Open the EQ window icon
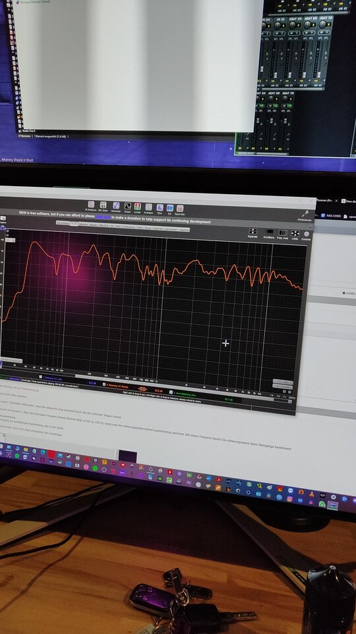Viewport: 356px width, 634px height. pos(170,209)
